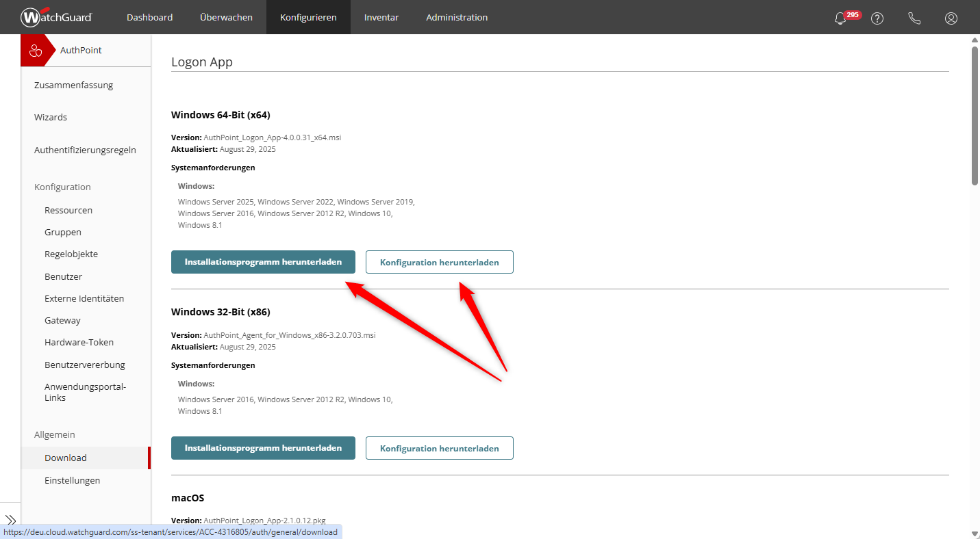This screenshot has height=539, width=980.
Task: Download configuration for Windows 64-Bit
Action: tap(439, 262)
